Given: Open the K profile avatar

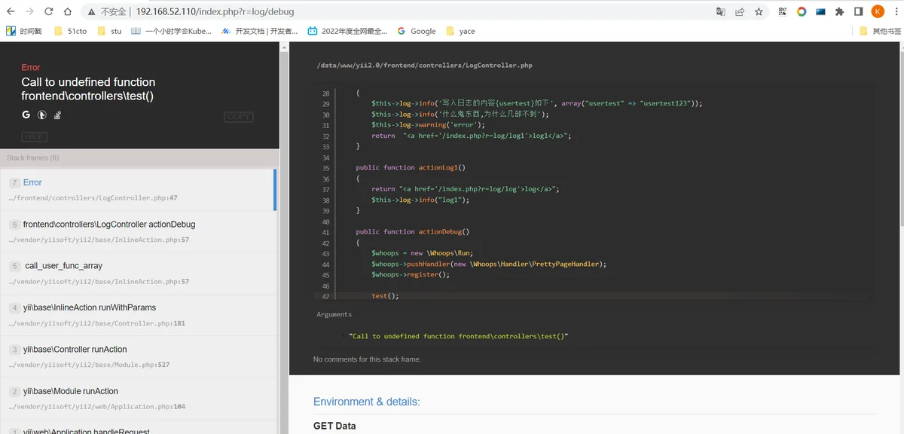Looking at the screenshot, I should click(878, 11).
